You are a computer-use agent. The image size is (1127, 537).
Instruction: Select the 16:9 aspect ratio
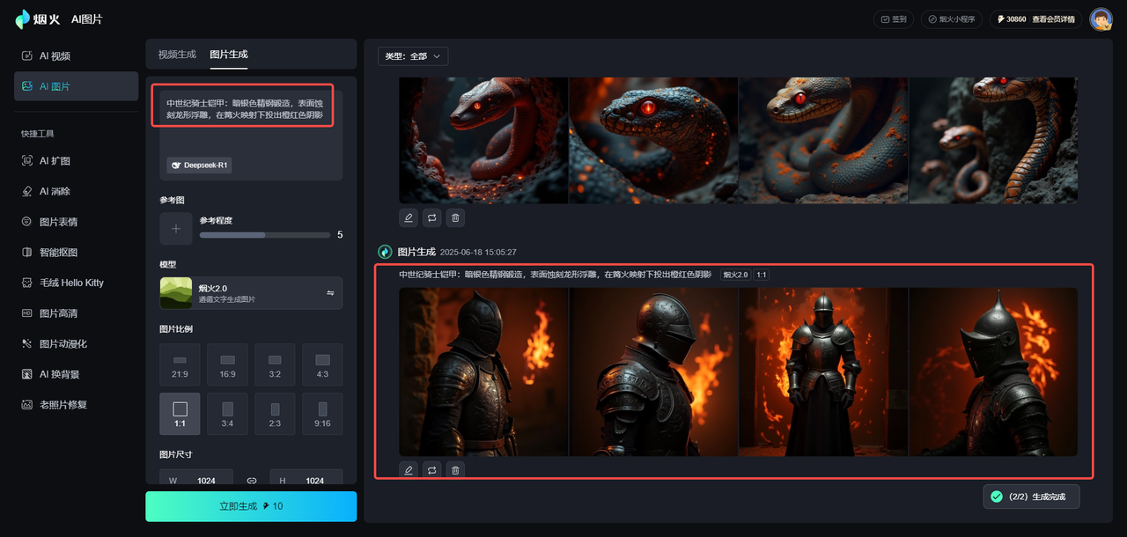pyautogui.click(x=227, y=365)
